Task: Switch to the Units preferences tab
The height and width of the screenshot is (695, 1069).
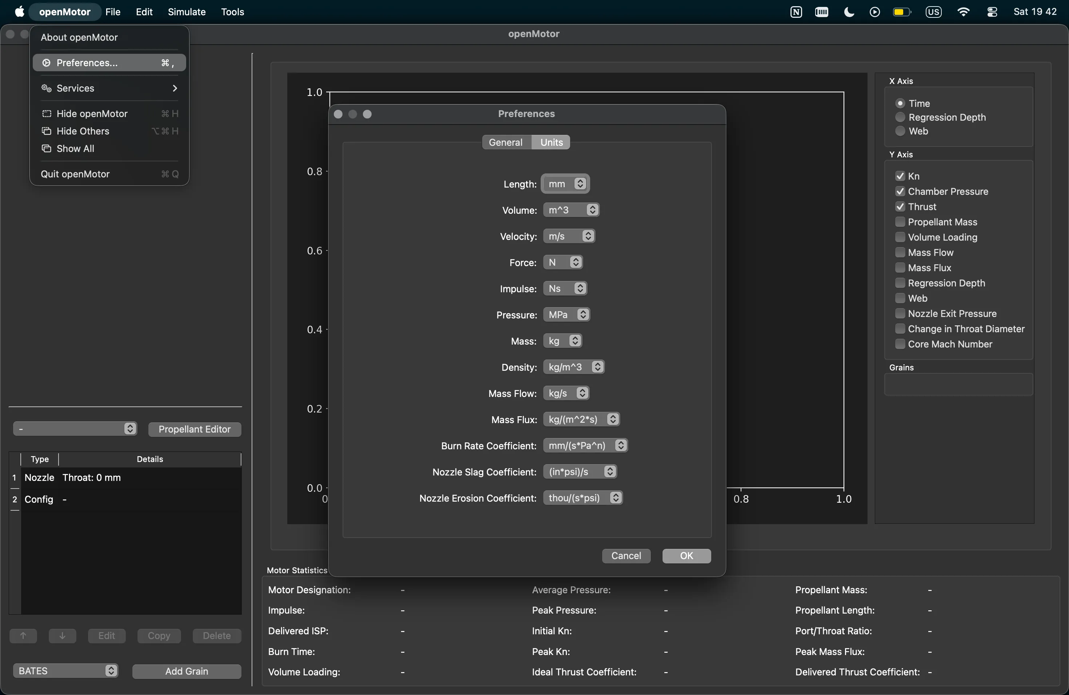Action: (551, 142)
